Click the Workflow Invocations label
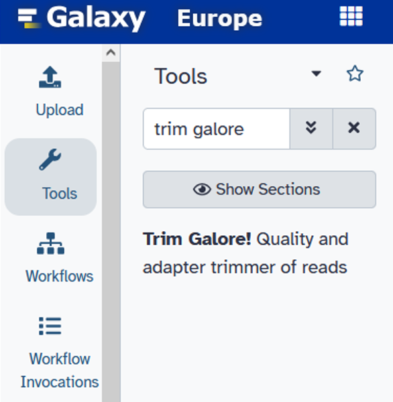The width and height of the screenshot is (393, 402). point(60,371)
